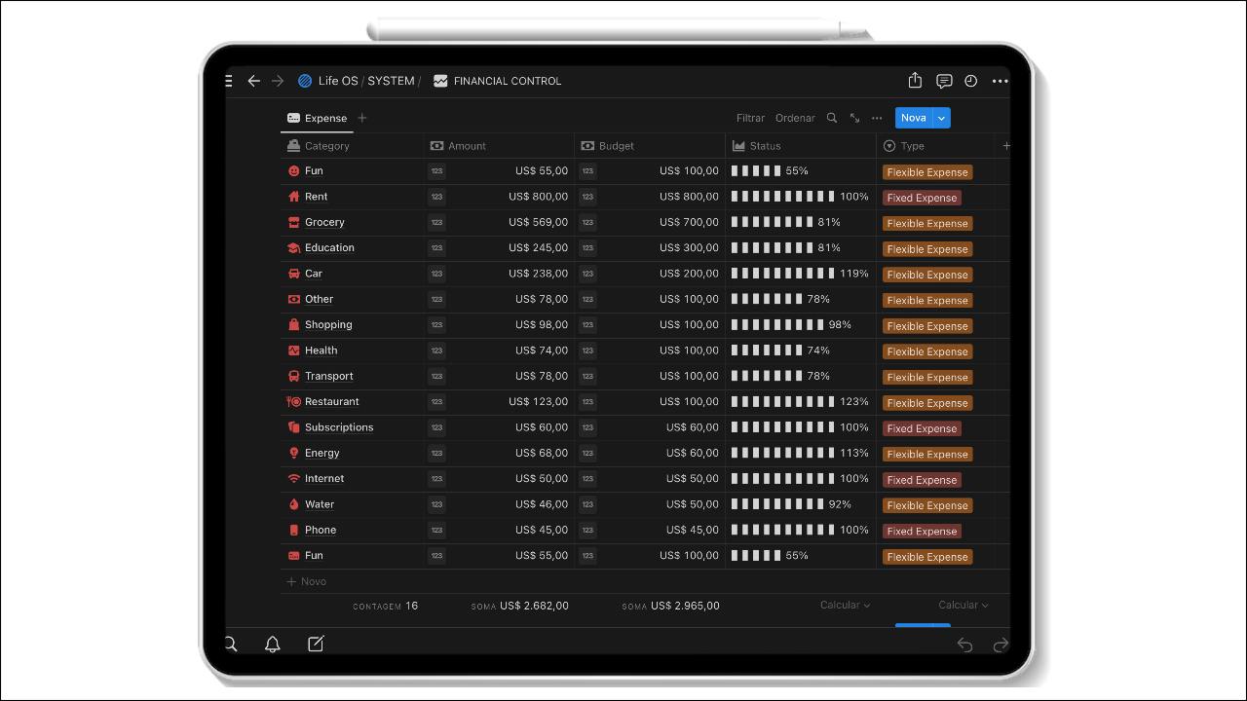Open bottom bar search icon
Viewport: 1247px width, 701px height.
coord(231,644)
